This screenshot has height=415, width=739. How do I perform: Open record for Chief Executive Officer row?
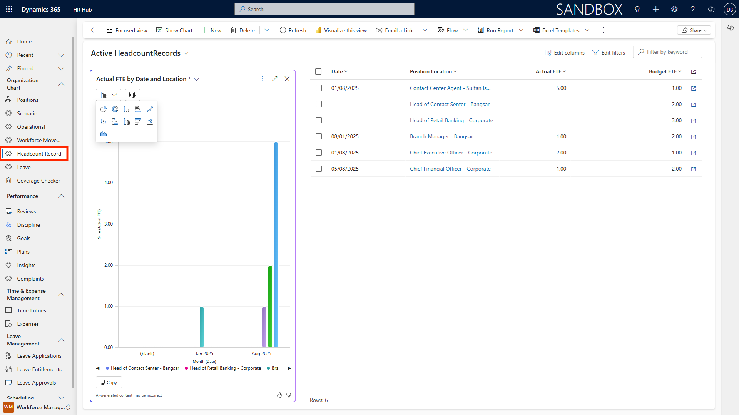693,153
